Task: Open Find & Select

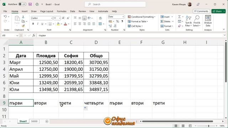Action: click(x=197, y=21)
